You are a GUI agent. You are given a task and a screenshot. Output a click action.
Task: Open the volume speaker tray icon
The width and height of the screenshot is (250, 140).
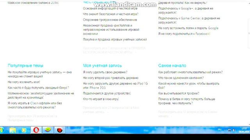point(234,130)
